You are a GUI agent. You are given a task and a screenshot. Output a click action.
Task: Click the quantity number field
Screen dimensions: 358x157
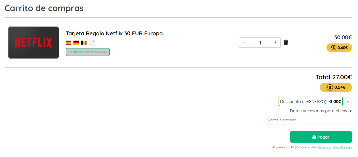coord(260,43)
